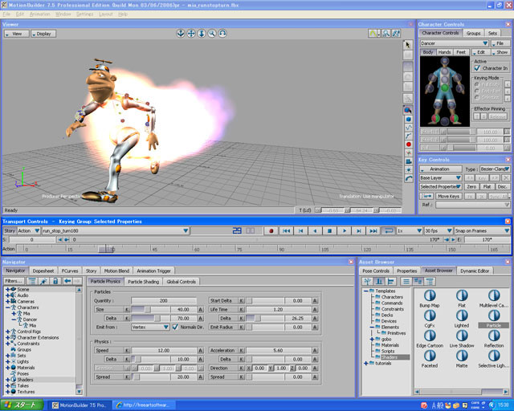Open Bump Map shader in Asset Browser
Image resolution: width=514 pixels, height=411 pixels.
tap(430, 299)
